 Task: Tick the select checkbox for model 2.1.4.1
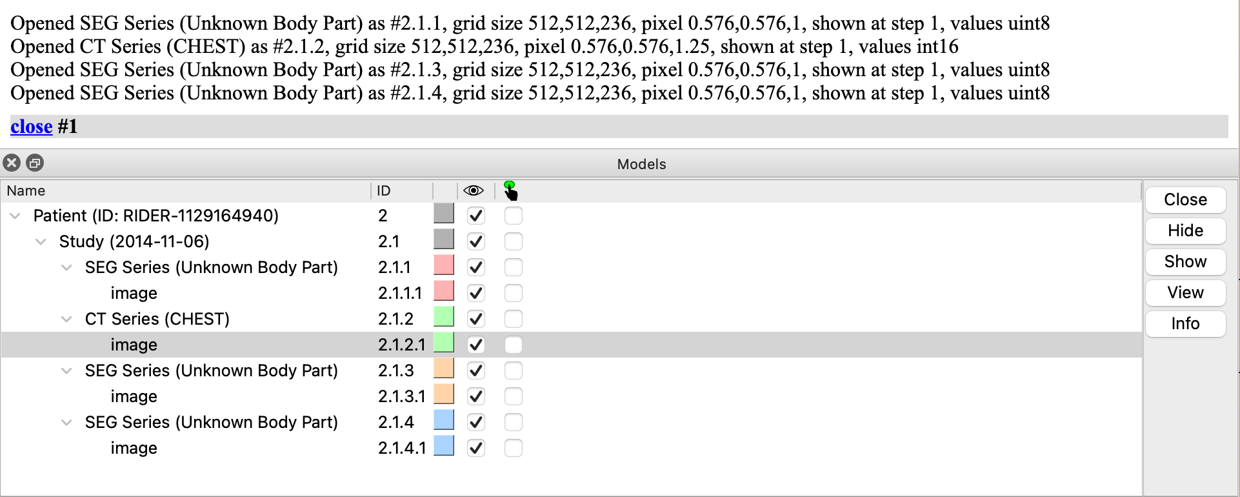click(513, 448)
